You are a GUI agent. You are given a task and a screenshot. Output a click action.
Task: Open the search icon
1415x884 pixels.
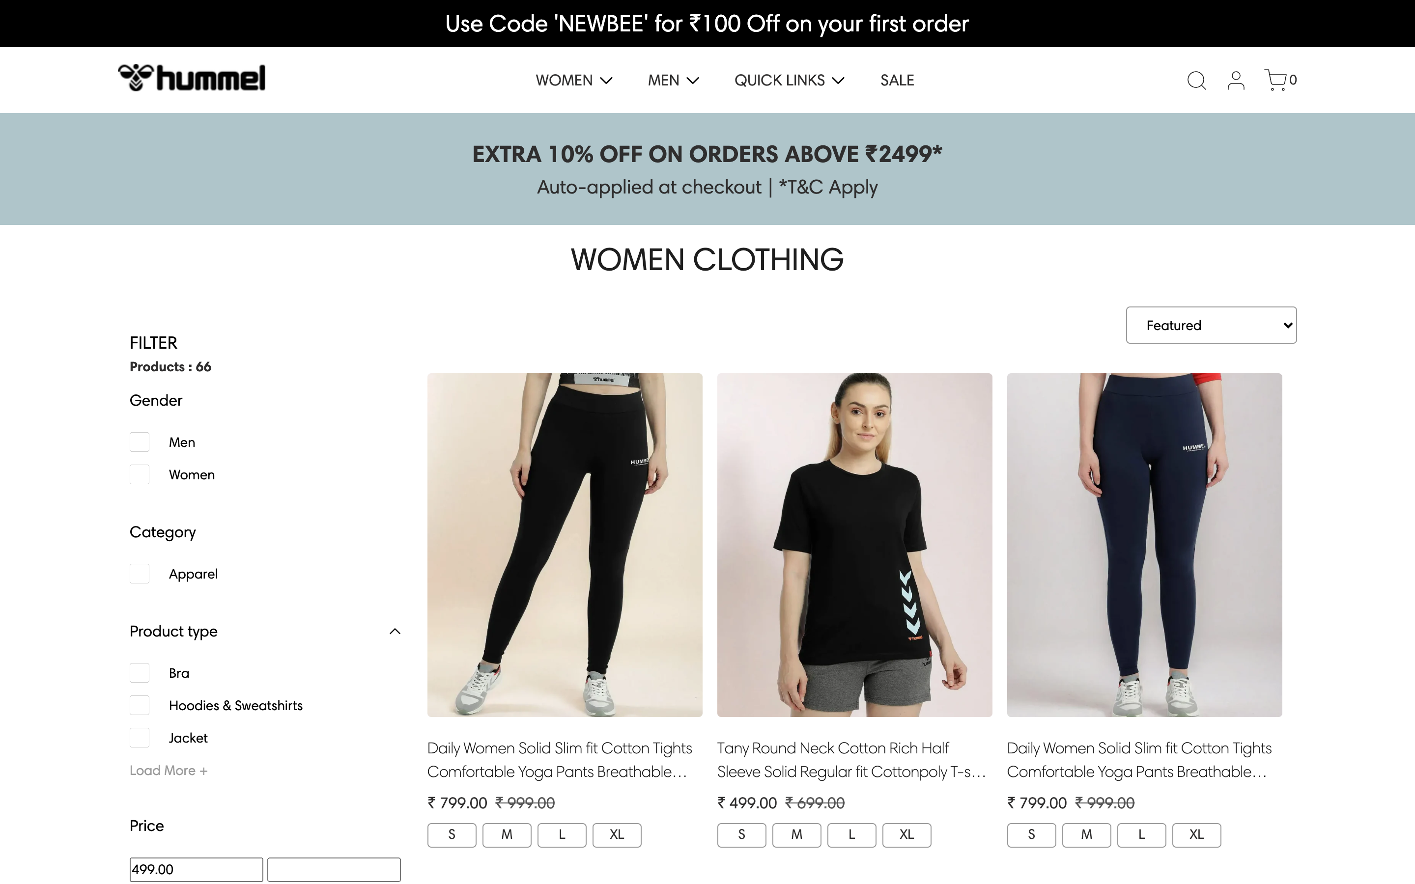tap(1196, 80)
